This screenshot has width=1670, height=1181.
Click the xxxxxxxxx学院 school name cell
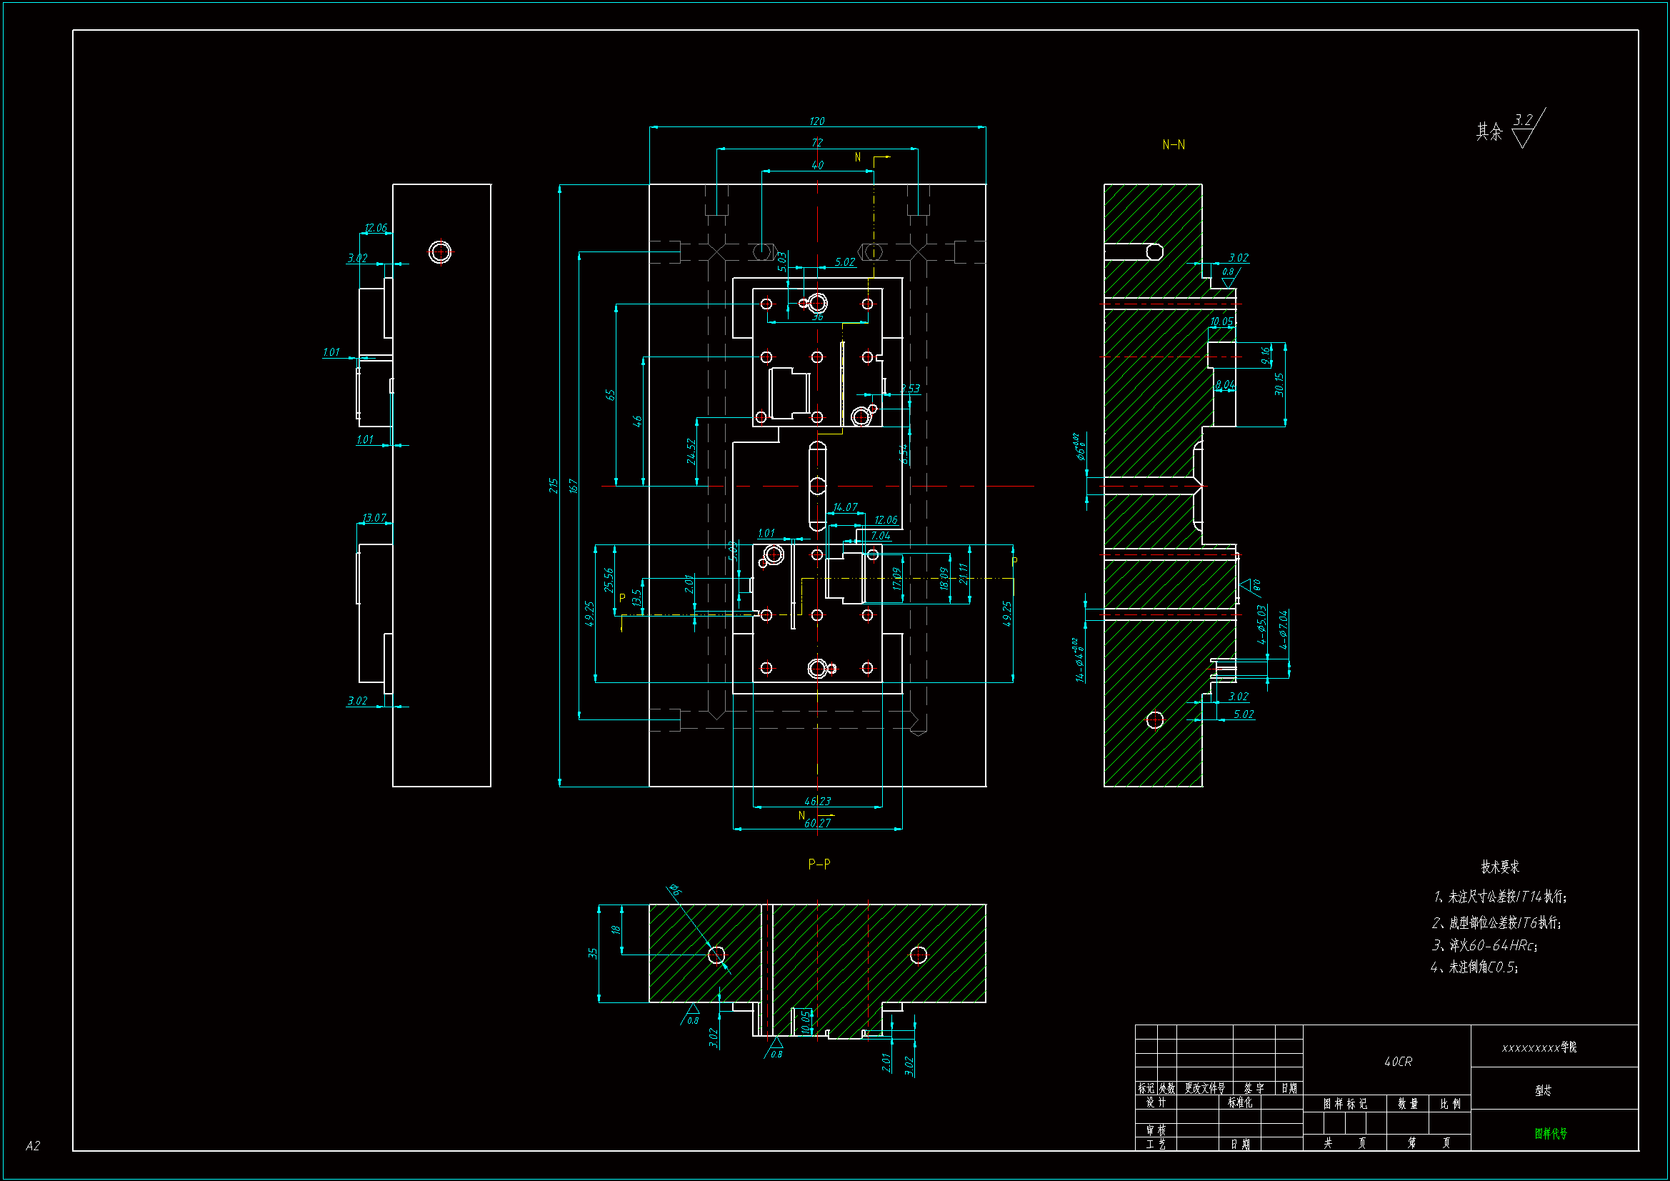pyautogui.click(x=1539, y=1047)
